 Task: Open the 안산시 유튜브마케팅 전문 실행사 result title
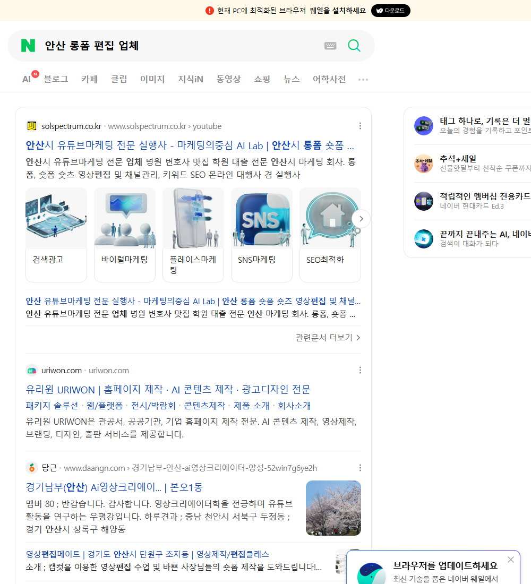pos(190,145)
